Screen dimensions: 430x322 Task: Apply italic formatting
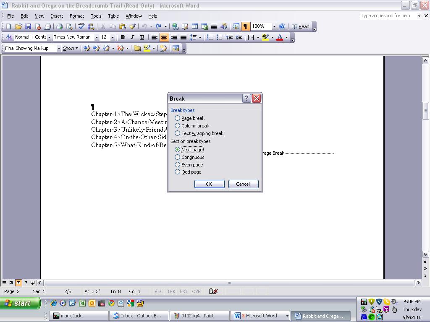click(132, 37)
